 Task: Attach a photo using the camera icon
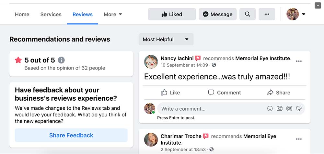coord(280,109)
